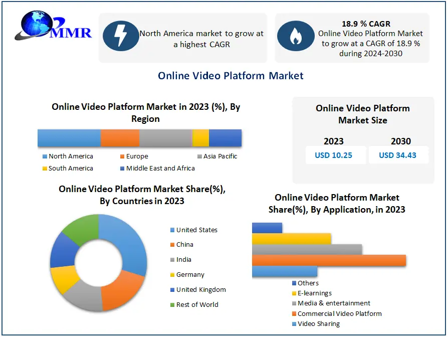Click the blue United States donut slice

[x=129, y=243]
